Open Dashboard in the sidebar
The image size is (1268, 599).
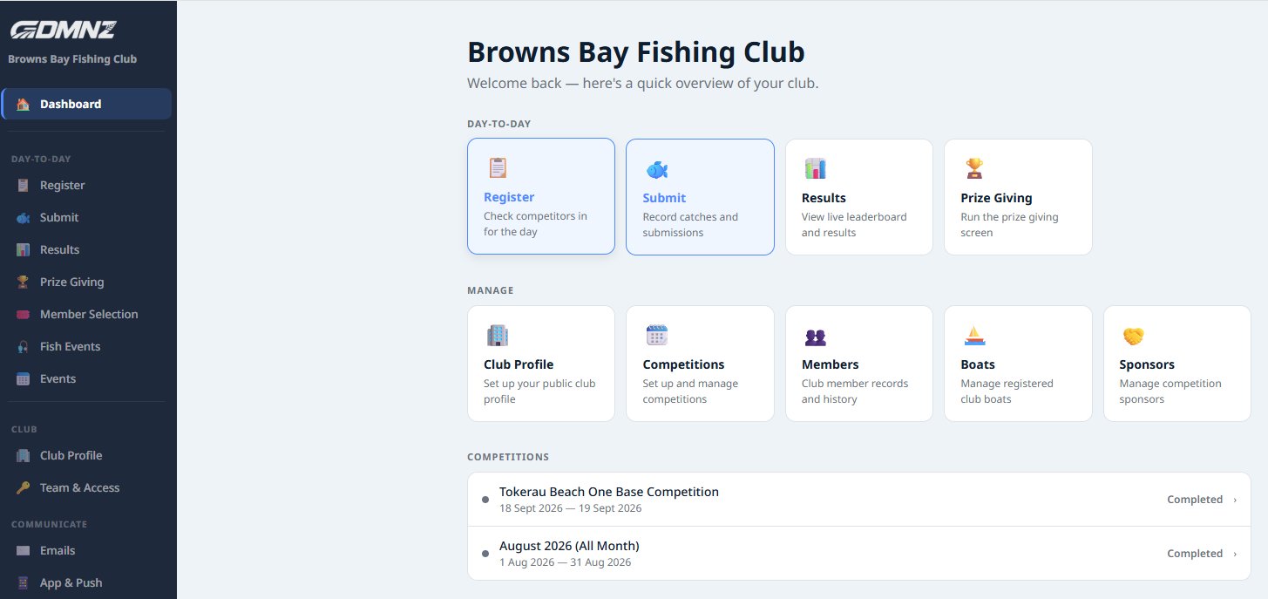[x=87, y=104]
